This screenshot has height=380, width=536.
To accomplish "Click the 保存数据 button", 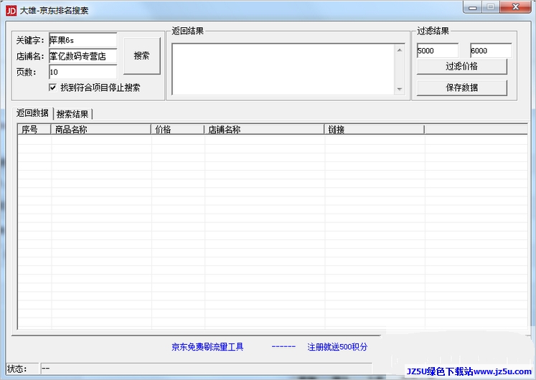I will coord(461,87).
